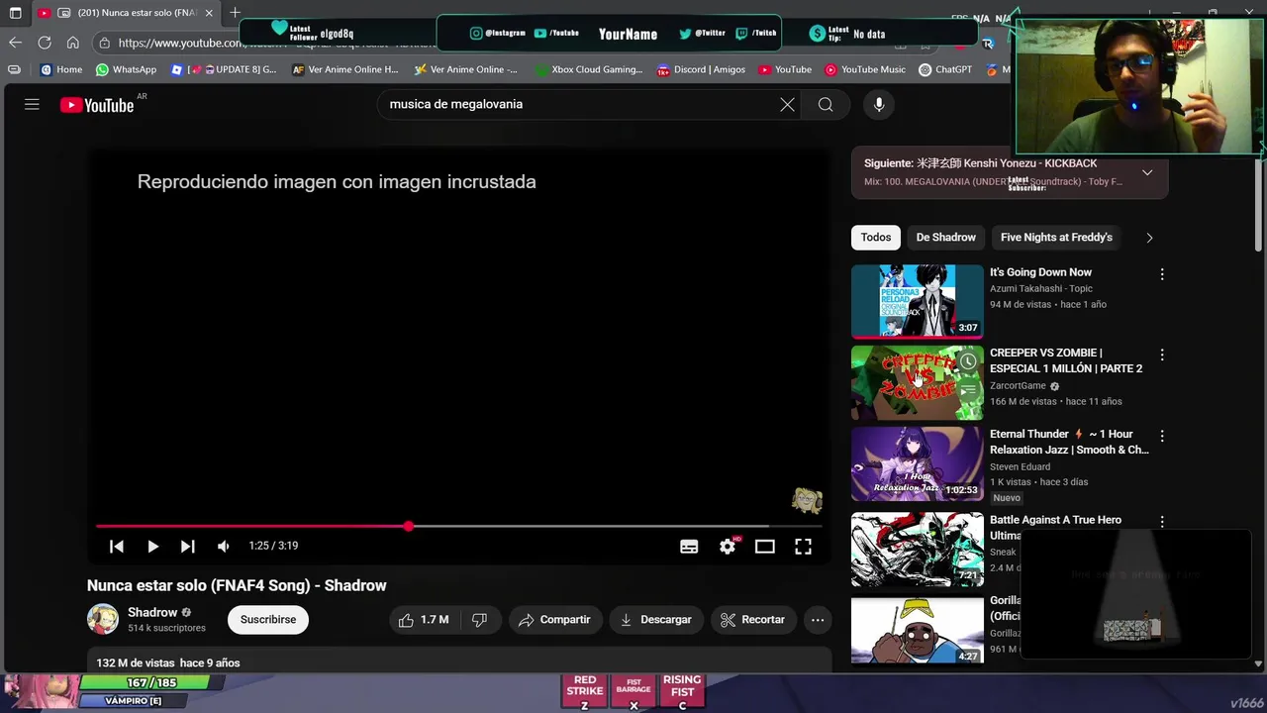
Task: Close the Nunca estar solo tab
Action: click(x=209, y=13)
